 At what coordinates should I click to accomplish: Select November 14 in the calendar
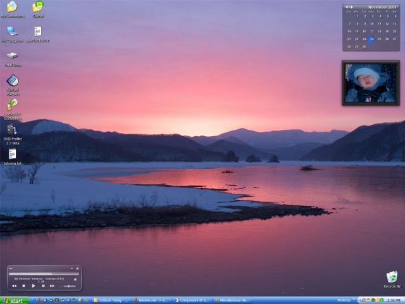(349, 32)
